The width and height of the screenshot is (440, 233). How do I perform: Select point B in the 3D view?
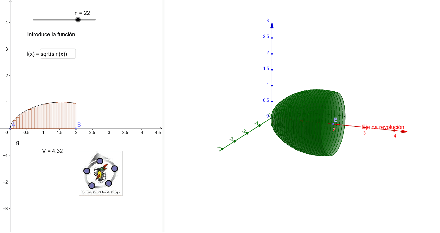click(333, 123)
